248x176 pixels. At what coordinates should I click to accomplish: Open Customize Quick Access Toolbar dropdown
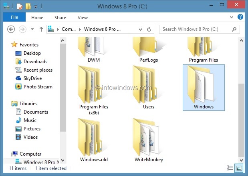point(36,7)
